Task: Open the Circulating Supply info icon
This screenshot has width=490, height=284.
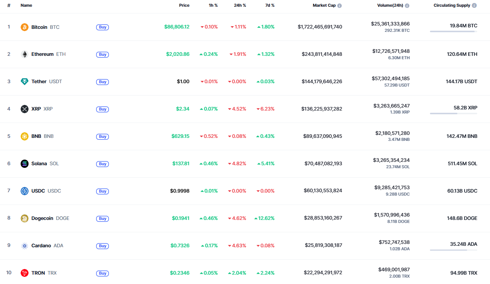Action: click(x=475, y=6)
